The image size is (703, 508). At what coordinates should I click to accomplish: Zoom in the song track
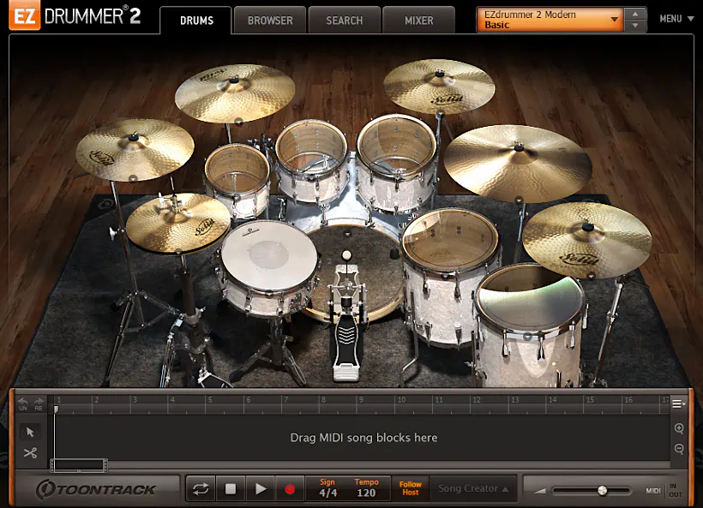pyautogui.click(x=679, y=428)
